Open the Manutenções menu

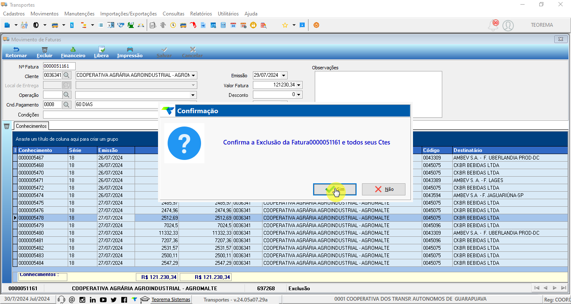pyautogui.click(x=79, y=14)
